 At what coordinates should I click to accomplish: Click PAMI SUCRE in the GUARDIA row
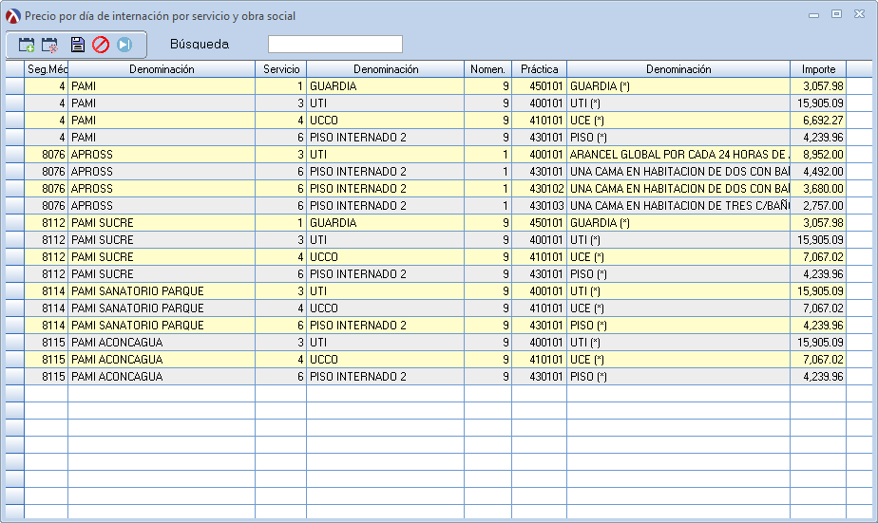pyautogui.click(x=162, y=223)
